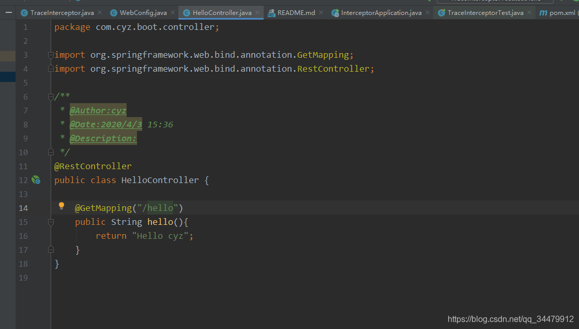Click the class icon on TraceInterceptor.java tab
This screenshot has width=579, height=329.
pyautogui.click(x=24, y=13)
